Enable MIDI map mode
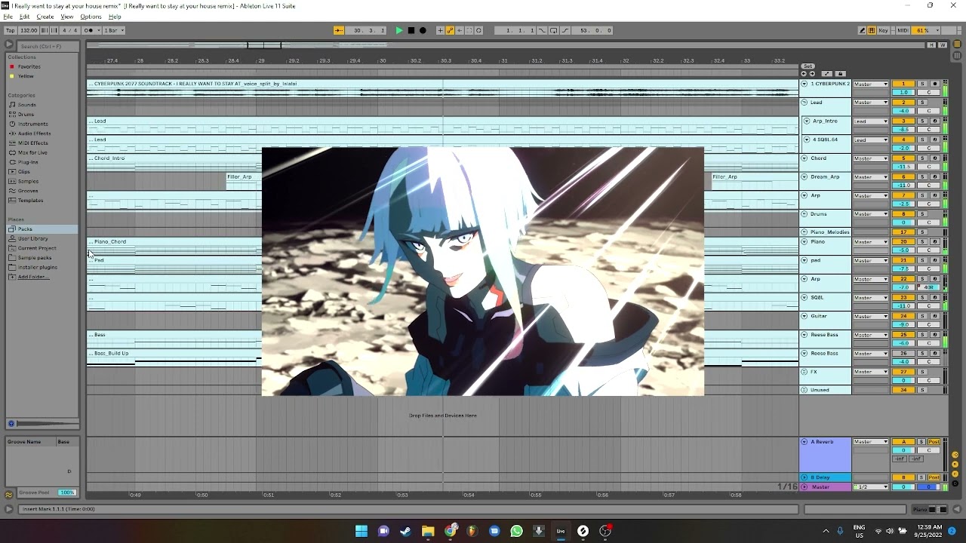The image size is (966, 543). point(903,30)
